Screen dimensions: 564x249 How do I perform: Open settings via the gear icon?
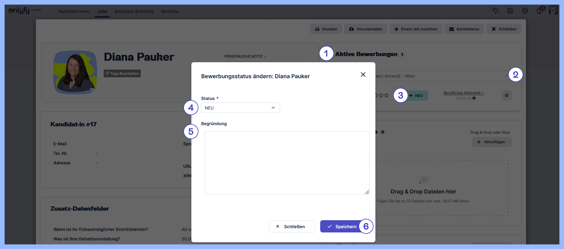(x=525, y=11)
